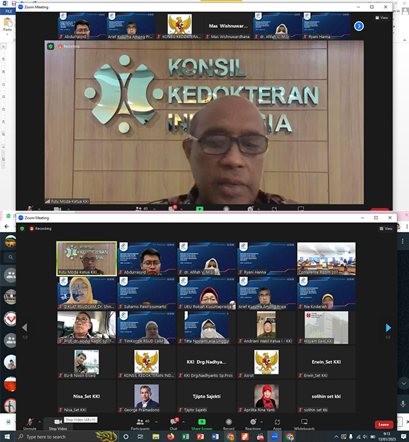Toggle microphone in speaker-view Zoom toolbar
409x442 pixels.
pos(30,209)
